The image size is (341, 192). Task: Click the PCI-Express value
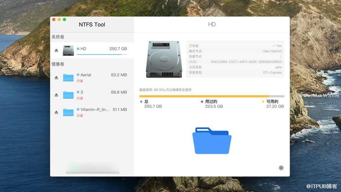click(x=272, y=73)
